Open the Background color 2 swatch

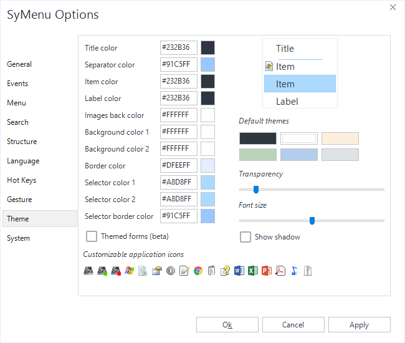click(207, 148)
